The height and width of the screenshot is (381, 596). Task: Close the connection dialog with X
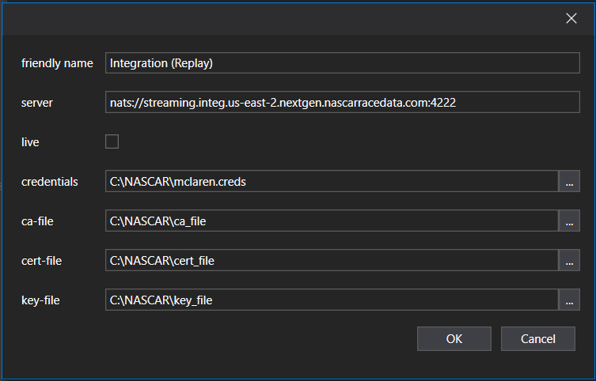tap(571, 19)
